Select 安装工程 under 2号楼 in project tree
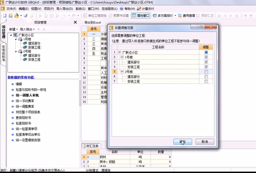This screenshot has height=173, width=256. (34, 59)
